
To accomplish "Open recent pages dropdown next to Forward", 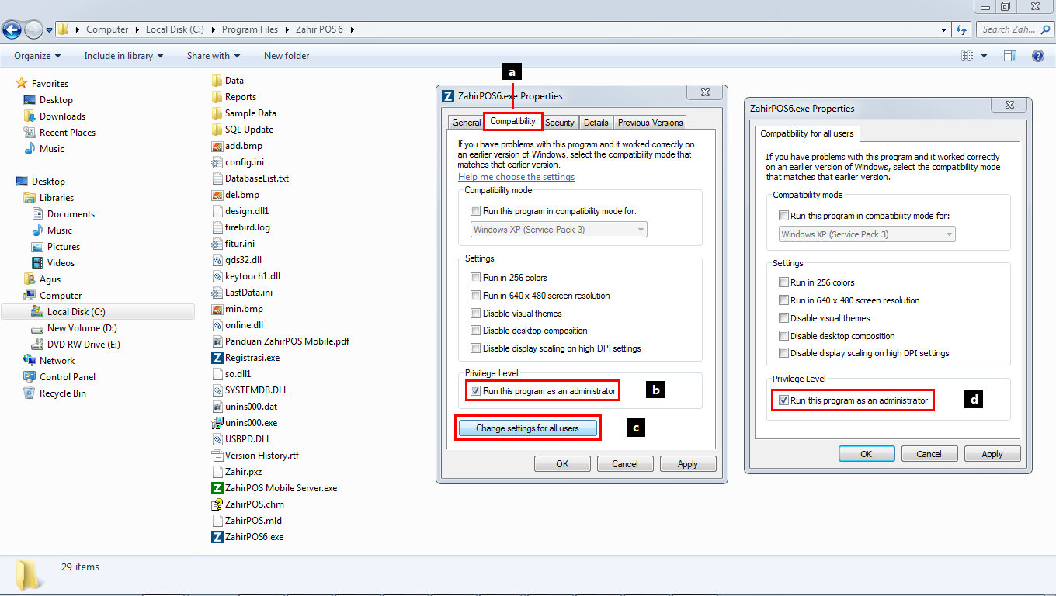I will coord(50,30).
